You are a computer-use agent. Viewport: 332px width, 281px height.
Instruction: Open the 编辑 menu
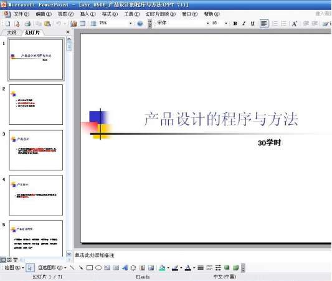[44, 14]
